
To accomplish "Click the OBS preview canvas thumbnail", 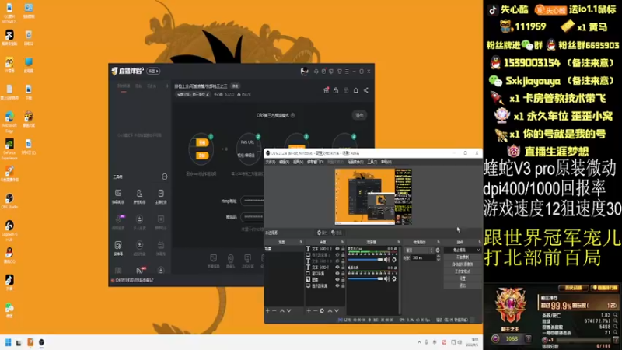I will 373,197.
